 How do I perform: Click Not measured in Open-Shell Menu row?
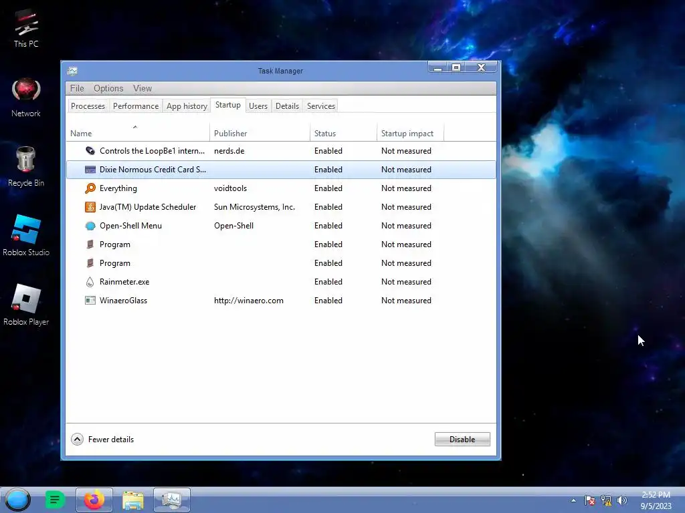(x=406, y=226)
